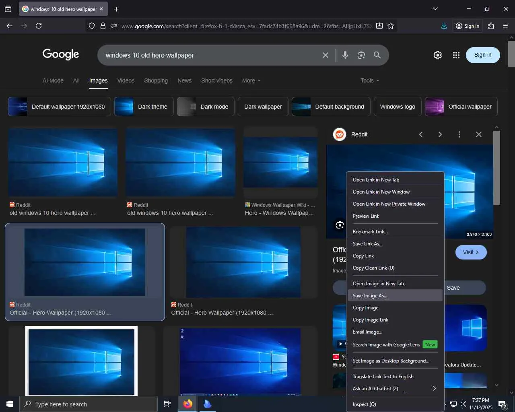Reload the current page

tap(39, 26)
